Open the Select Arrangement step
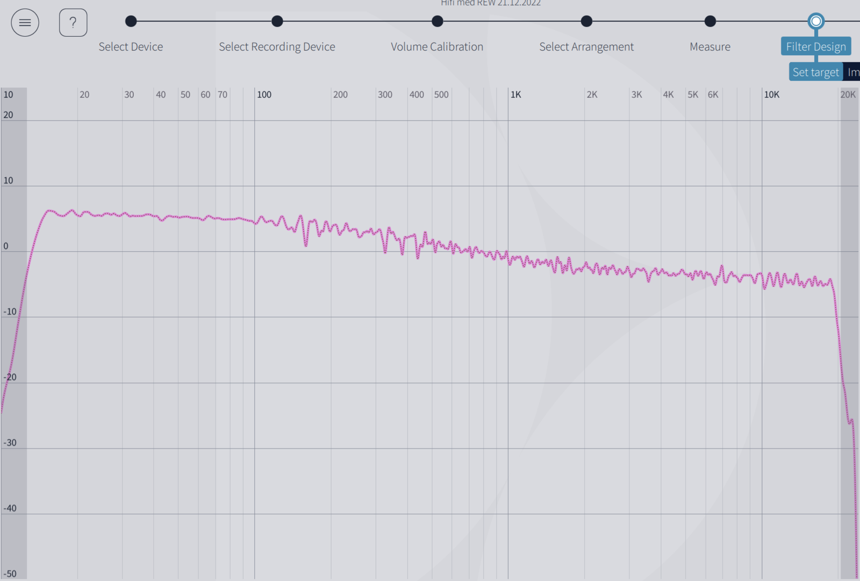The height and width of the screenshot is (581, 860). (x=586, y=47)
